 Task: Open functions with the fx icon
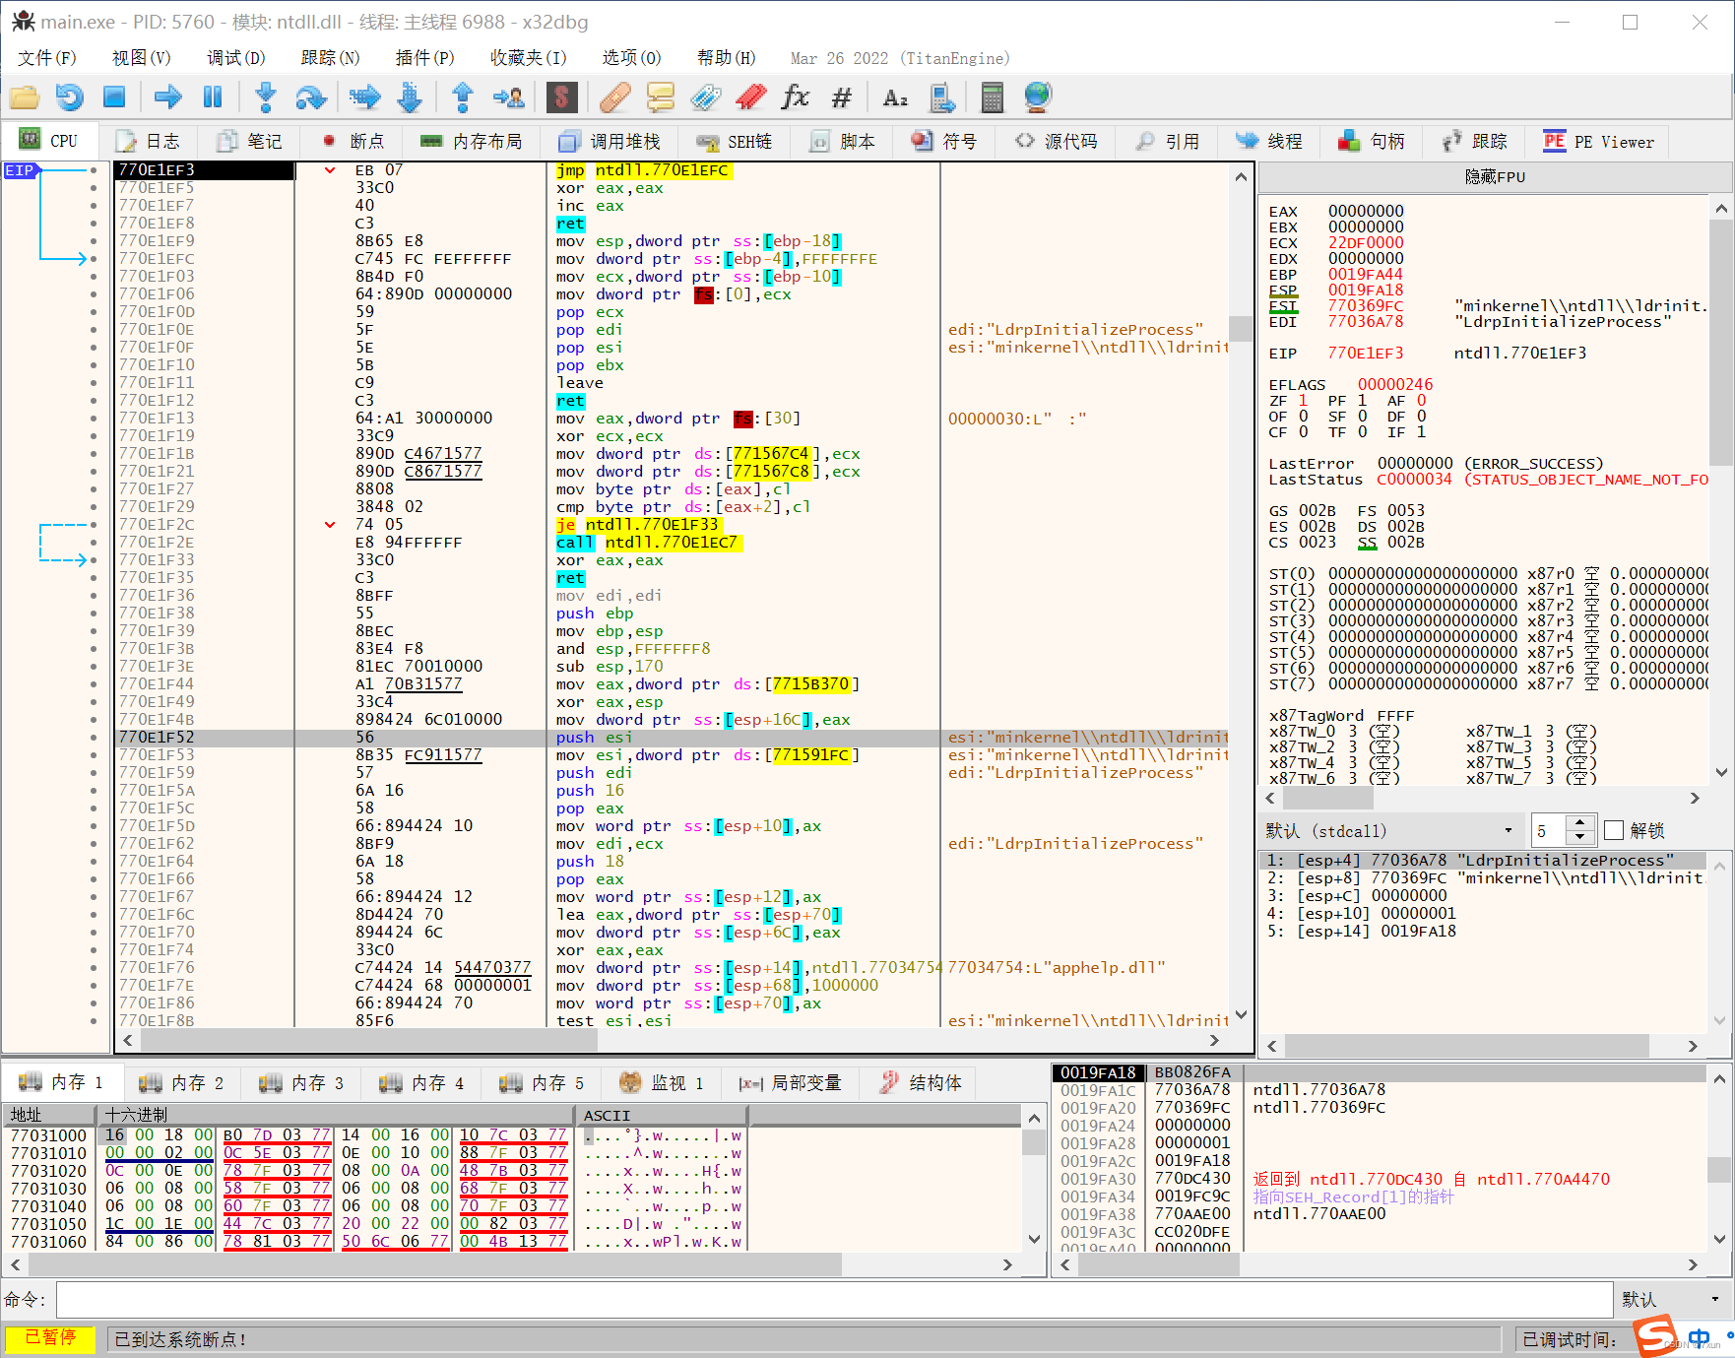click(796, 97)
